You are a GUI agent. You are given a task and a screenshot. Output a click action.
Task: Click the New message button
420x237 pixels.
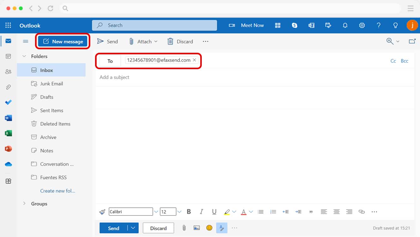tap(62, 41)
